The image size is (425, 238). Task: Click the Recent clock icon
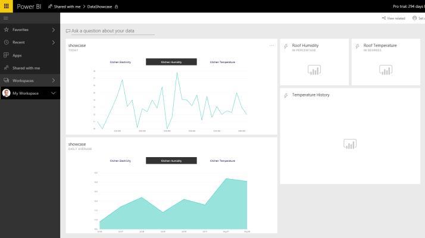pos(6,42)
